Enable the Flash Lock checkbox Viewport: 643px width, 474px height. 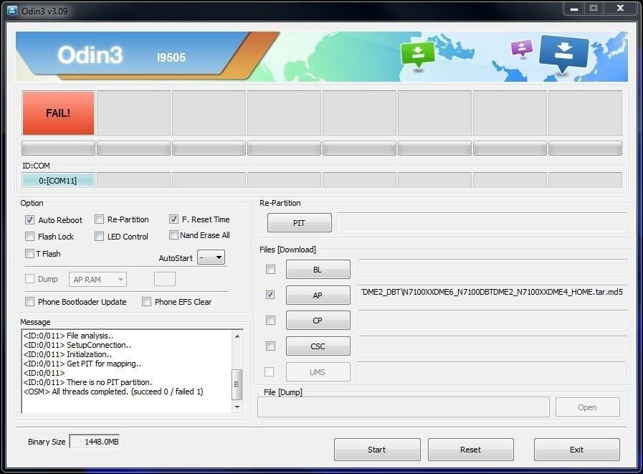[29, 237]
